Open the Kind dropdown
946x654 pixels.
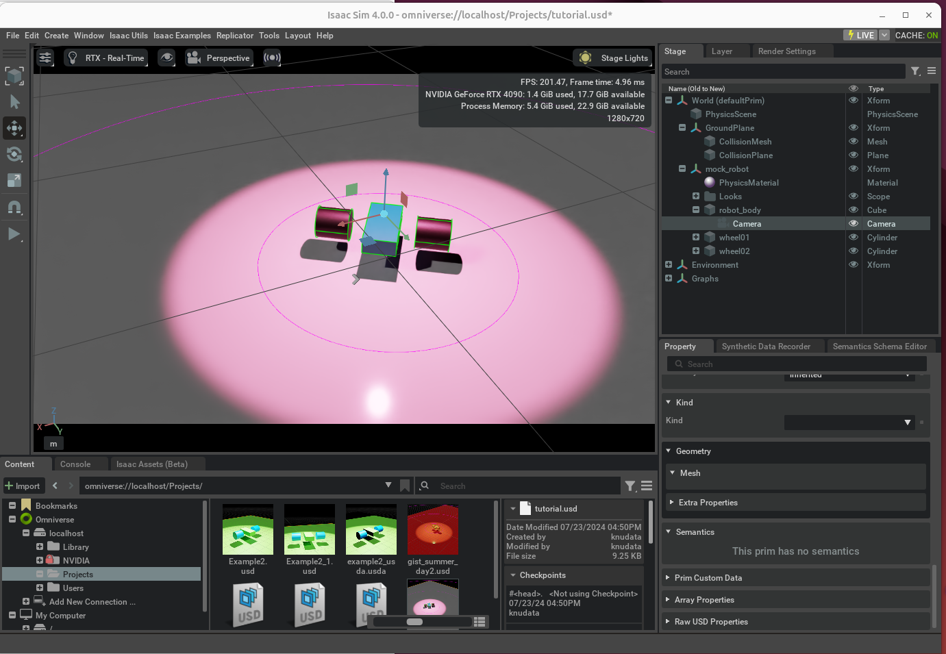(849, 422)
